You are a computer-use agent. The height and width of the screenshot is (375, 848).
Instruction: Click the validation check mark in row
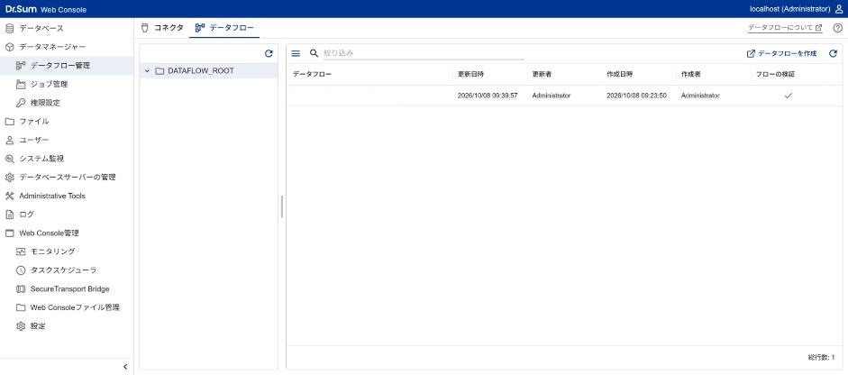pos(788,96)
